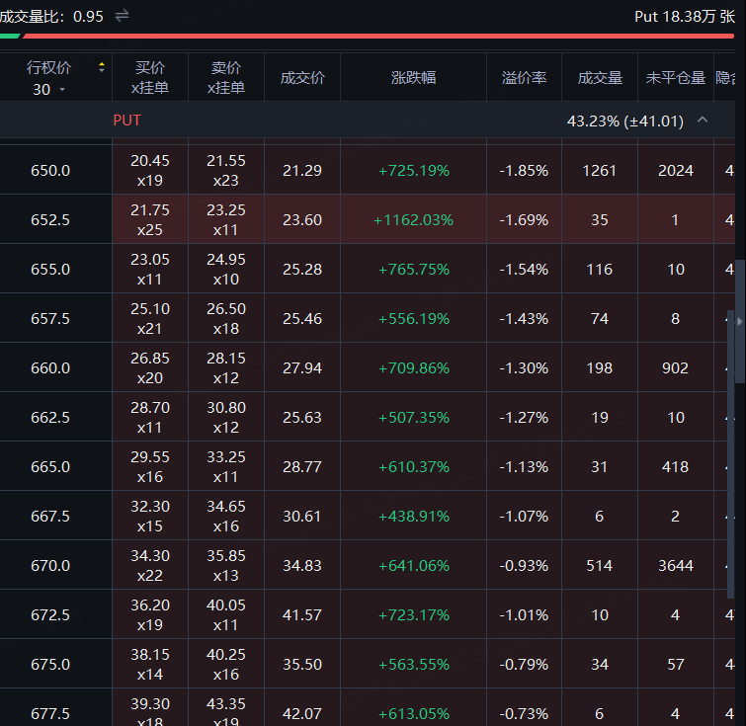Click the 成交价 column header
Viewport: 746px width, 726px height.
point(302,78)
